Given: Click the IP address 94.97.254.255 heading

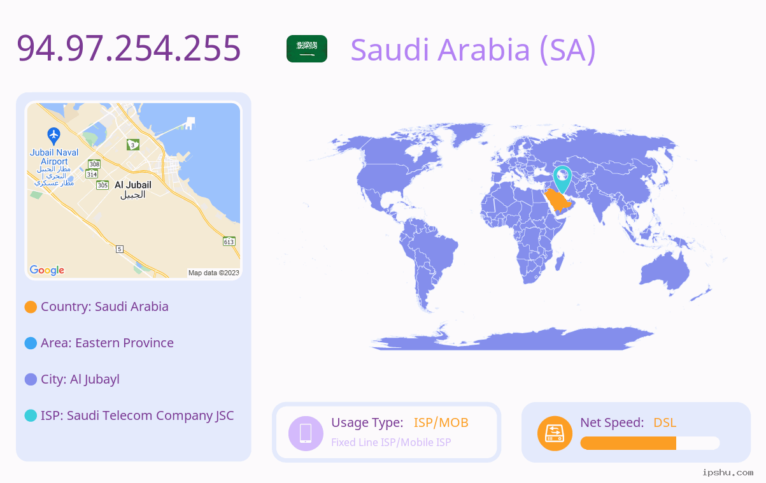Looking at the screenshot, I should [129, 48].
